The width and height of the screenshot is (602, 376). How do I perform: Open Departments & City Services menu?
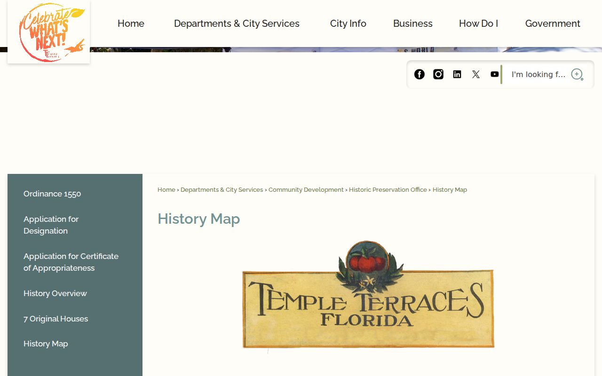pyautogui.click(x=237, y=23)
